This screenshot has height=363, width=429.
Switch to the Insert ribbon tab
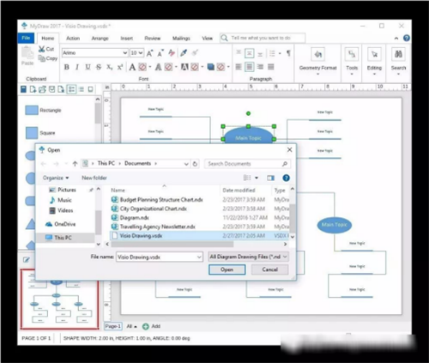pyautogui.click(x=126, y=39)
